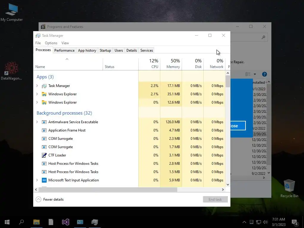Click the Task Manager taskbar icon

pyautogui.click(x=95, y=222)
